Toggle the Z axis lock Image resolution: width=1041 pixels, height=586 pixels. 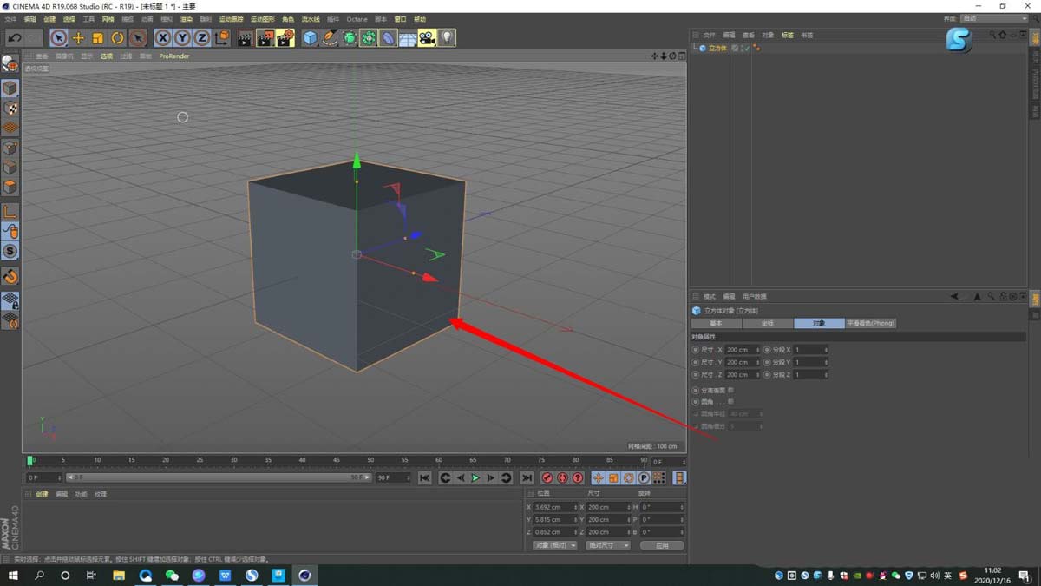(202, 37)
